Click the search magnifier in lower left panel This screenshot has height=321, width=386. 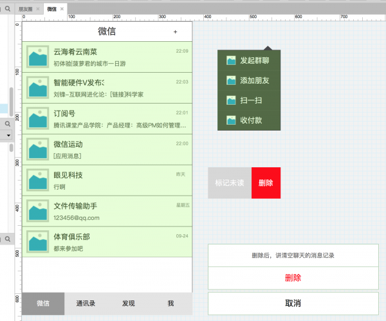pos(8,239)
